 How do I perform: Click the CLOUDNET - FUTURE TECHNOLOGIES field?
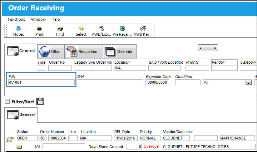pos(209,147)
